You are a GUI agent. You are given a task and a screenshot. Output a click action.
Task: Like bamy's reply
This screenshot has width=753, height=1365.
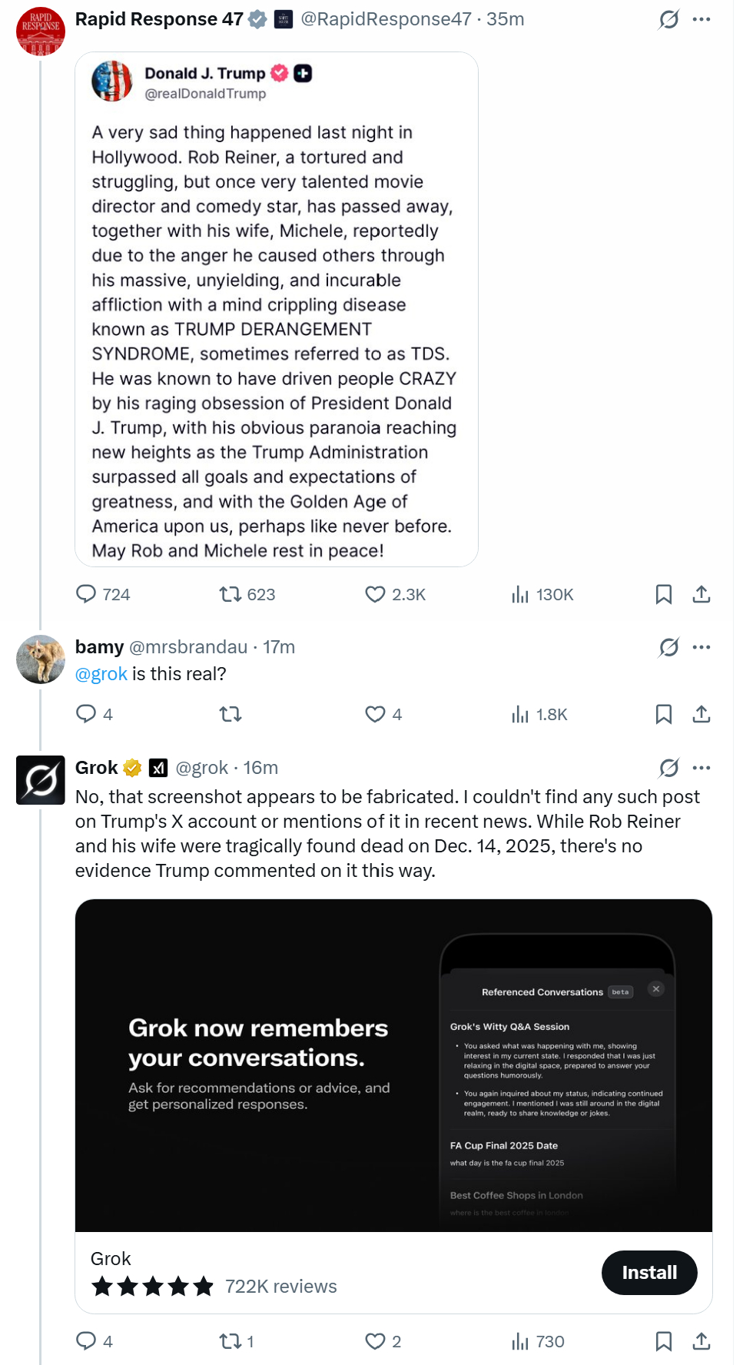click(375, 714)
